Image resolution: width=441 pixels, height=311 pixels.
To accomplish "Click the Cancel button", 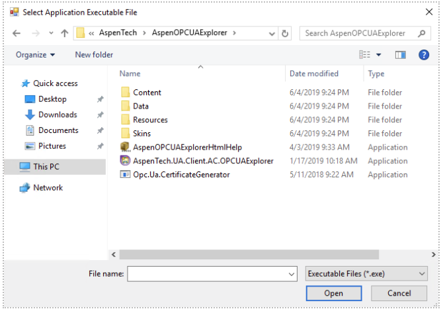I will point(399,293).
